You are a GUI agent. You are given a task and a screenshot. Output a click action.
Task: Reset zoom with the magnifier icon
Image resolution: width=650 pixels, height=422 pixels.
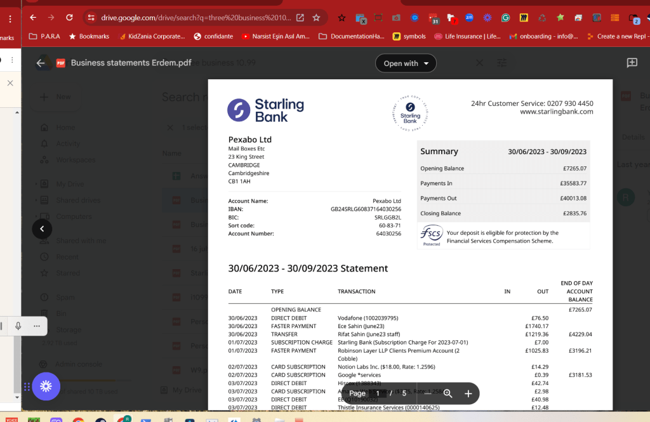pyautogui.click(x=448, y=393)
